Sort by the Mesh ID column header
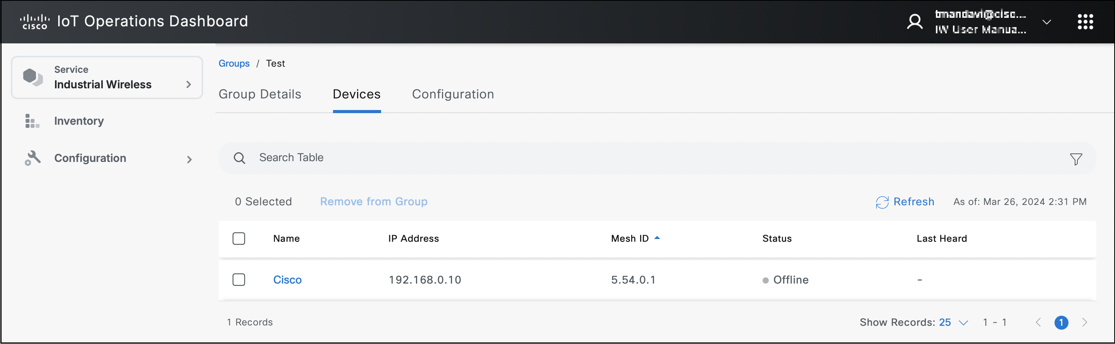The height and width of the screenshot is (344, 1115). (629, 238)
